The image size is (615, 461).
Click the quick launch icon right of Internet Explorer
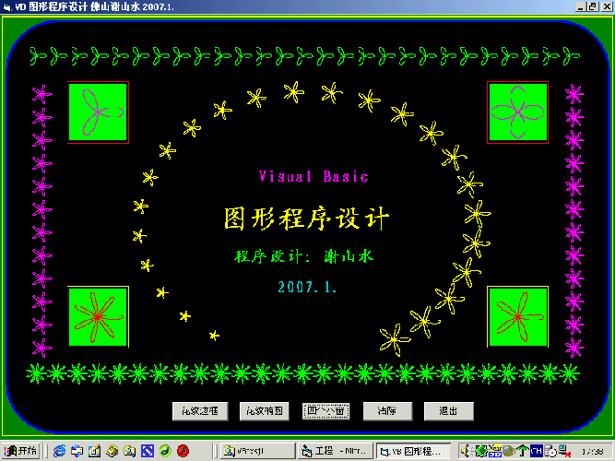77,451
